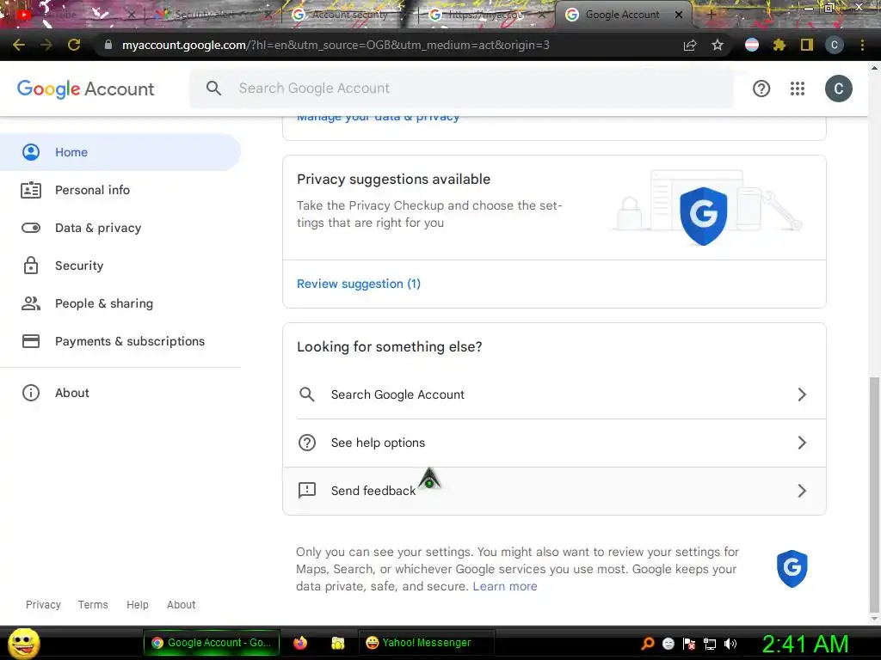Open Manage your data & privacy link
881x660 pixels.
tap(379, 118)
